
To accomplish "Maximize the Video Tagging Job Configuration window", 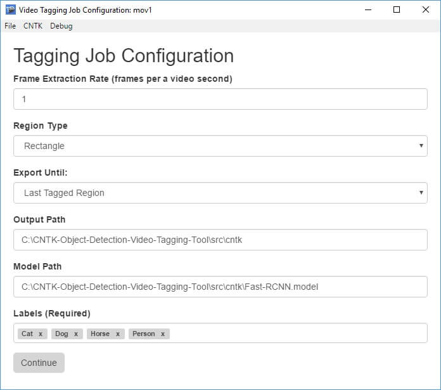I will (397, 10).
